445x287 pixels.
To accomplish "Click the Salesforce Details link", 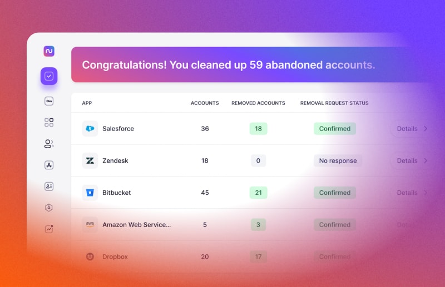I will point(407,129).
